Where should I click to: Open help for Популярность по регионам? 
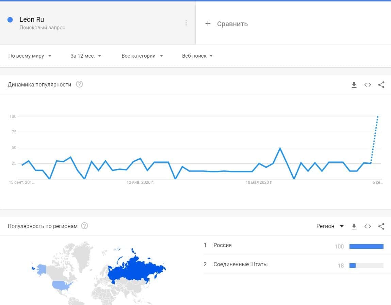[x=84, y=226]
